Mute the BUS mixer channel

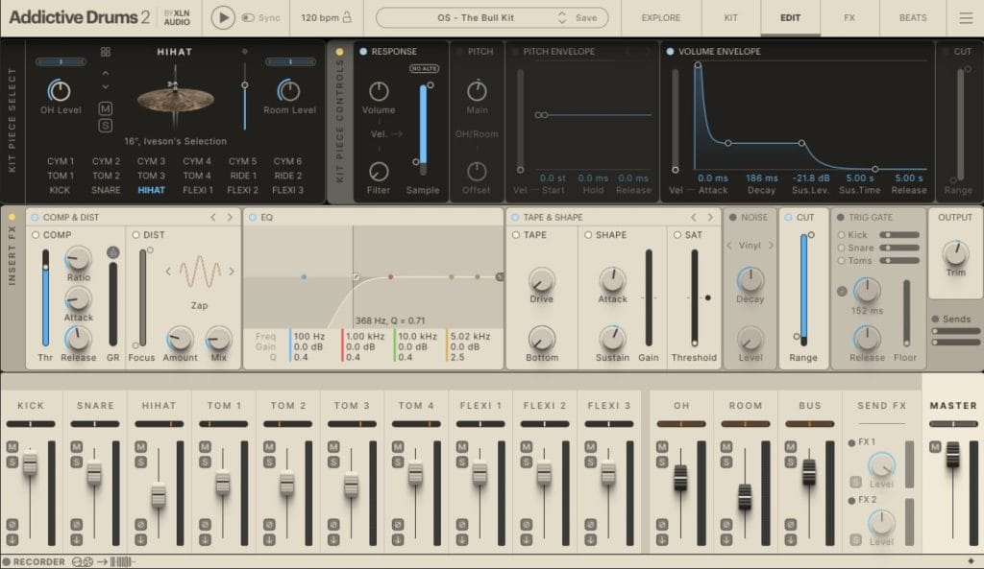790,446
